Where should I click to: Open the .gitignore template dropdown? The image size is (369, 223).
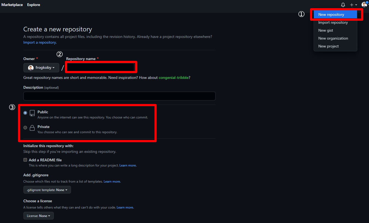[47, 190]
